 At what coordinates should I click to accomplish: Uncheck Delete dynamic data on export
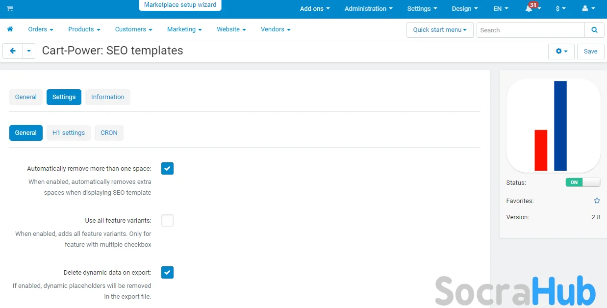[x=168, y=273]
